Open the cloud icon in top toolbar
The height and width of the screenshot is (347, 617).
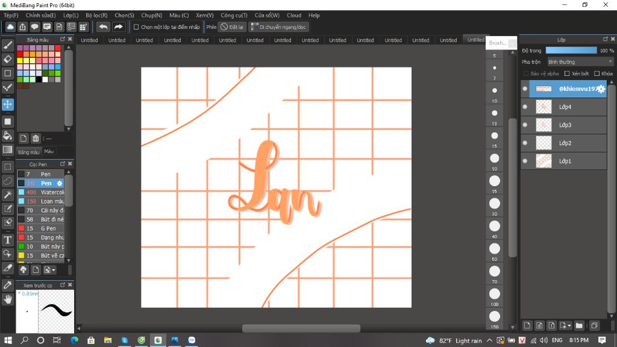pyautogui.click(x=10, y=27)
